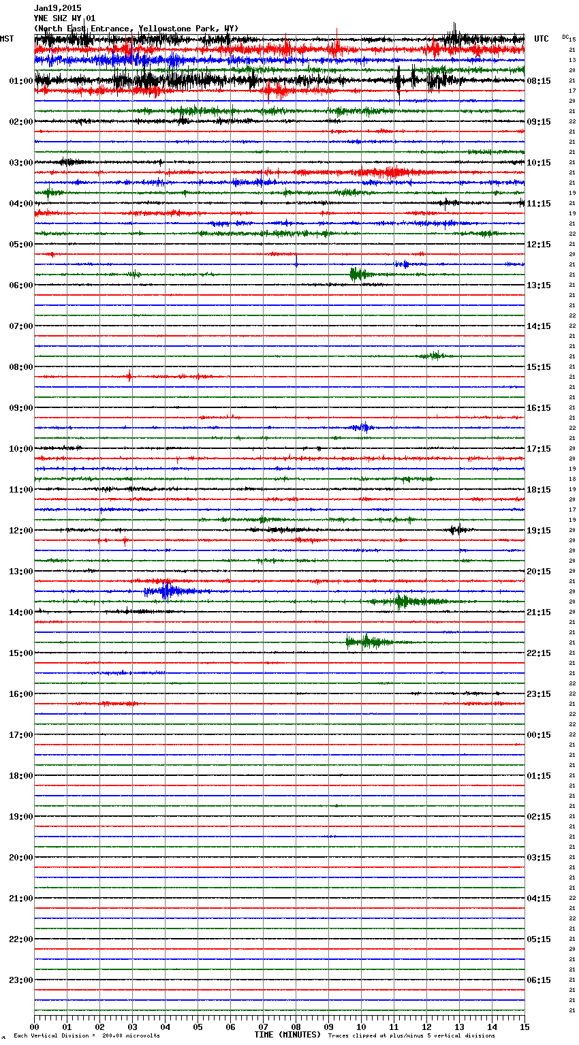
Task: Click the 13:15 UTC time label
Action: (539, 285)
